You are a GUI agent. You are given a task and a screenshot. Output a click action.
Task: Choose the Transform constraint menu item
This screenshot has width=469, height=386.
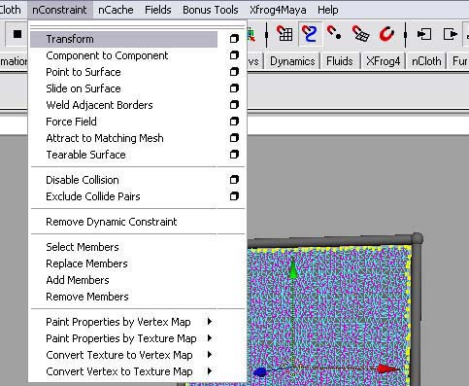[124, 39]
